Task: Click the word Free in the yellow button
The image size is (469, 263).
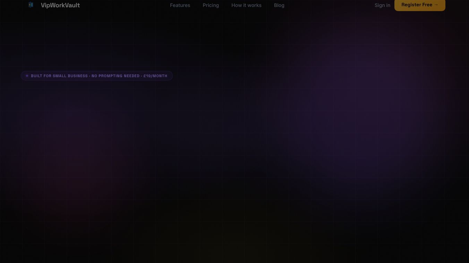Action: pyautogui.click(x=427, y=5)
